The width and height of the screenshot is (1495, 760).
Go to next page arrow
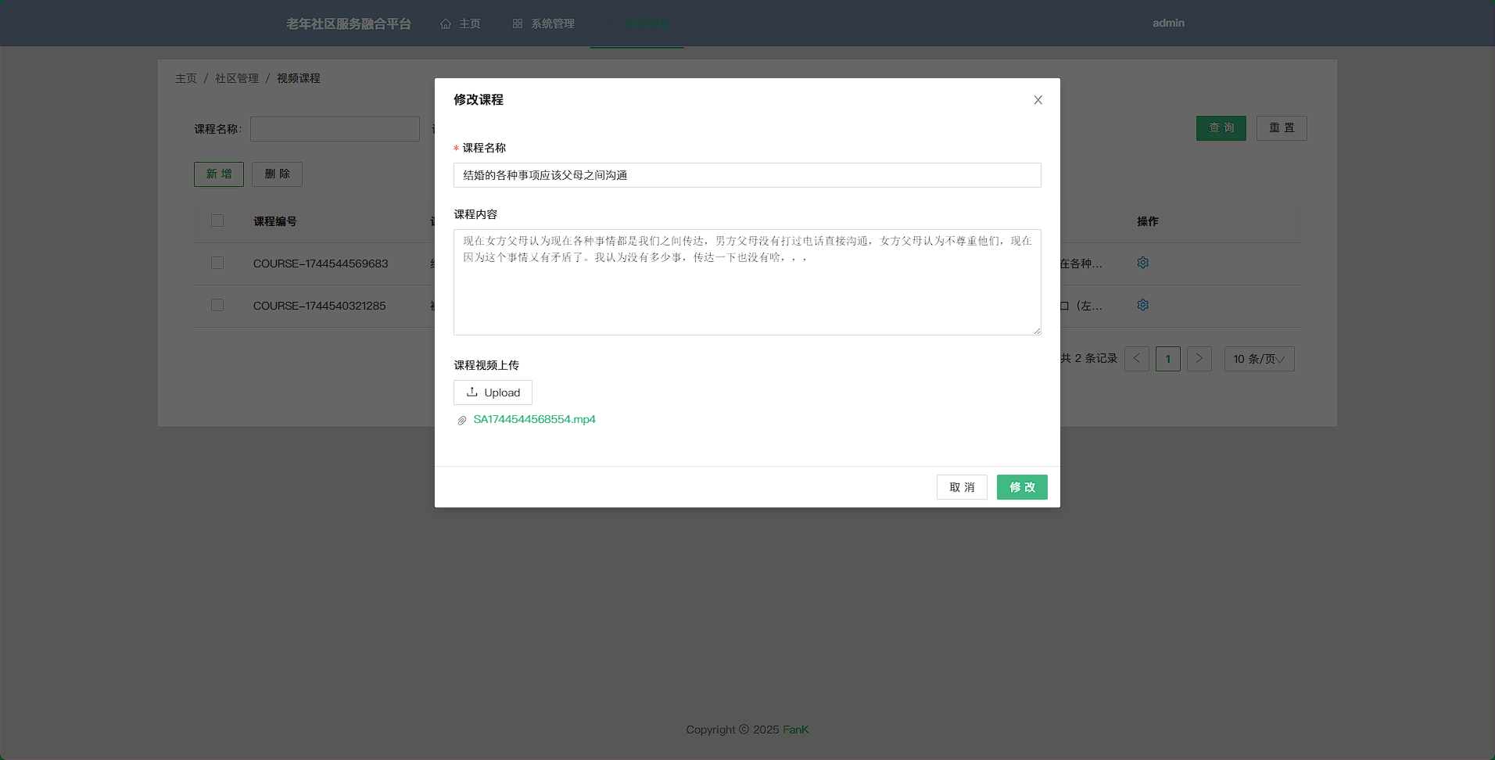coord(1199,359)
